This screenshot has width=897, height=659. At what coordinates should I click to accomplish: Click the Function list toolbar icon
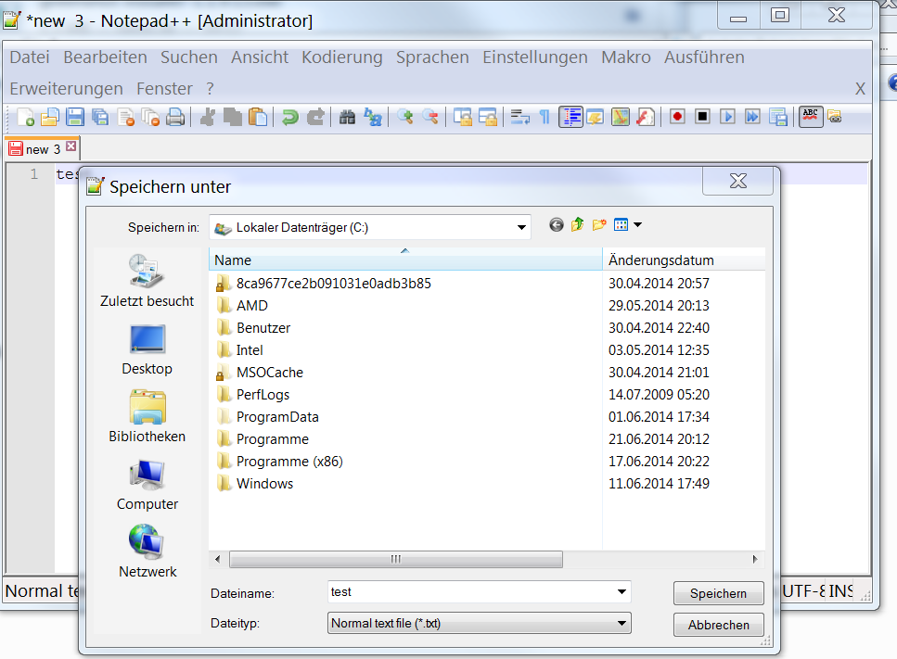[x=646, y=117]
